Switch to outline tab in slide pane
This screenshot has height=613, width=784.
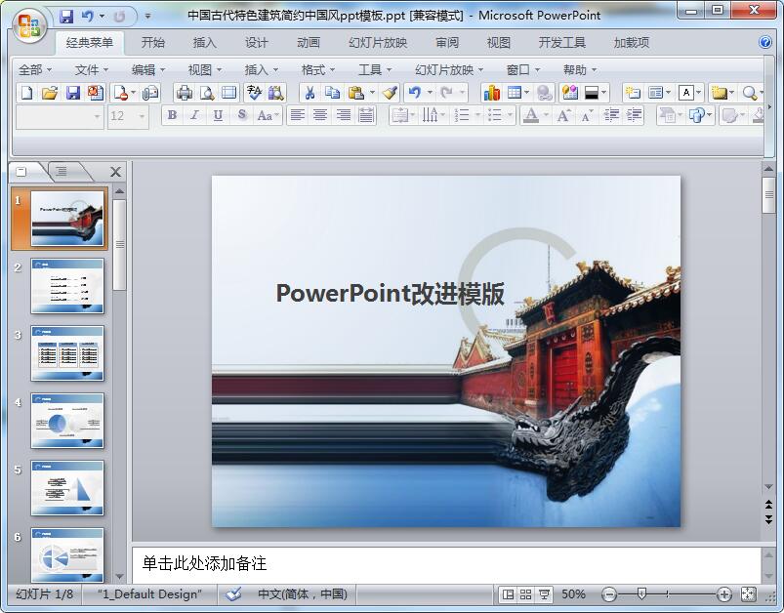[x=62, y=172]
